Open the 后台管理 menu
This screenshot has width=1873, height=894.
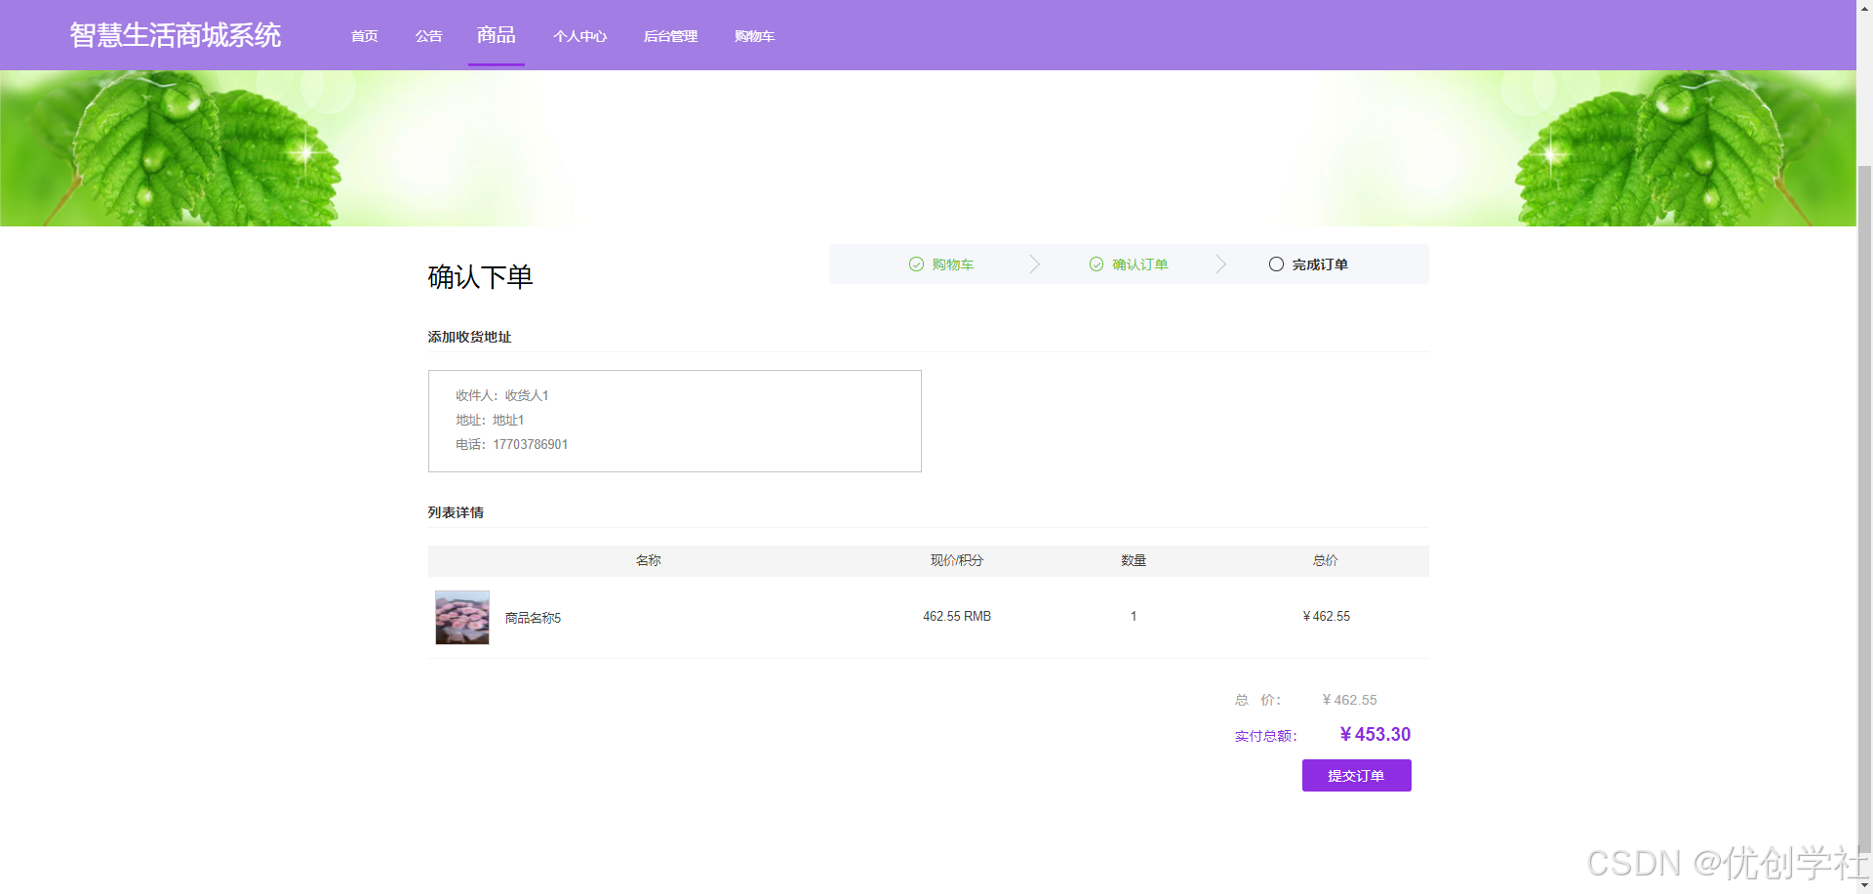click(x=670, y=36)
